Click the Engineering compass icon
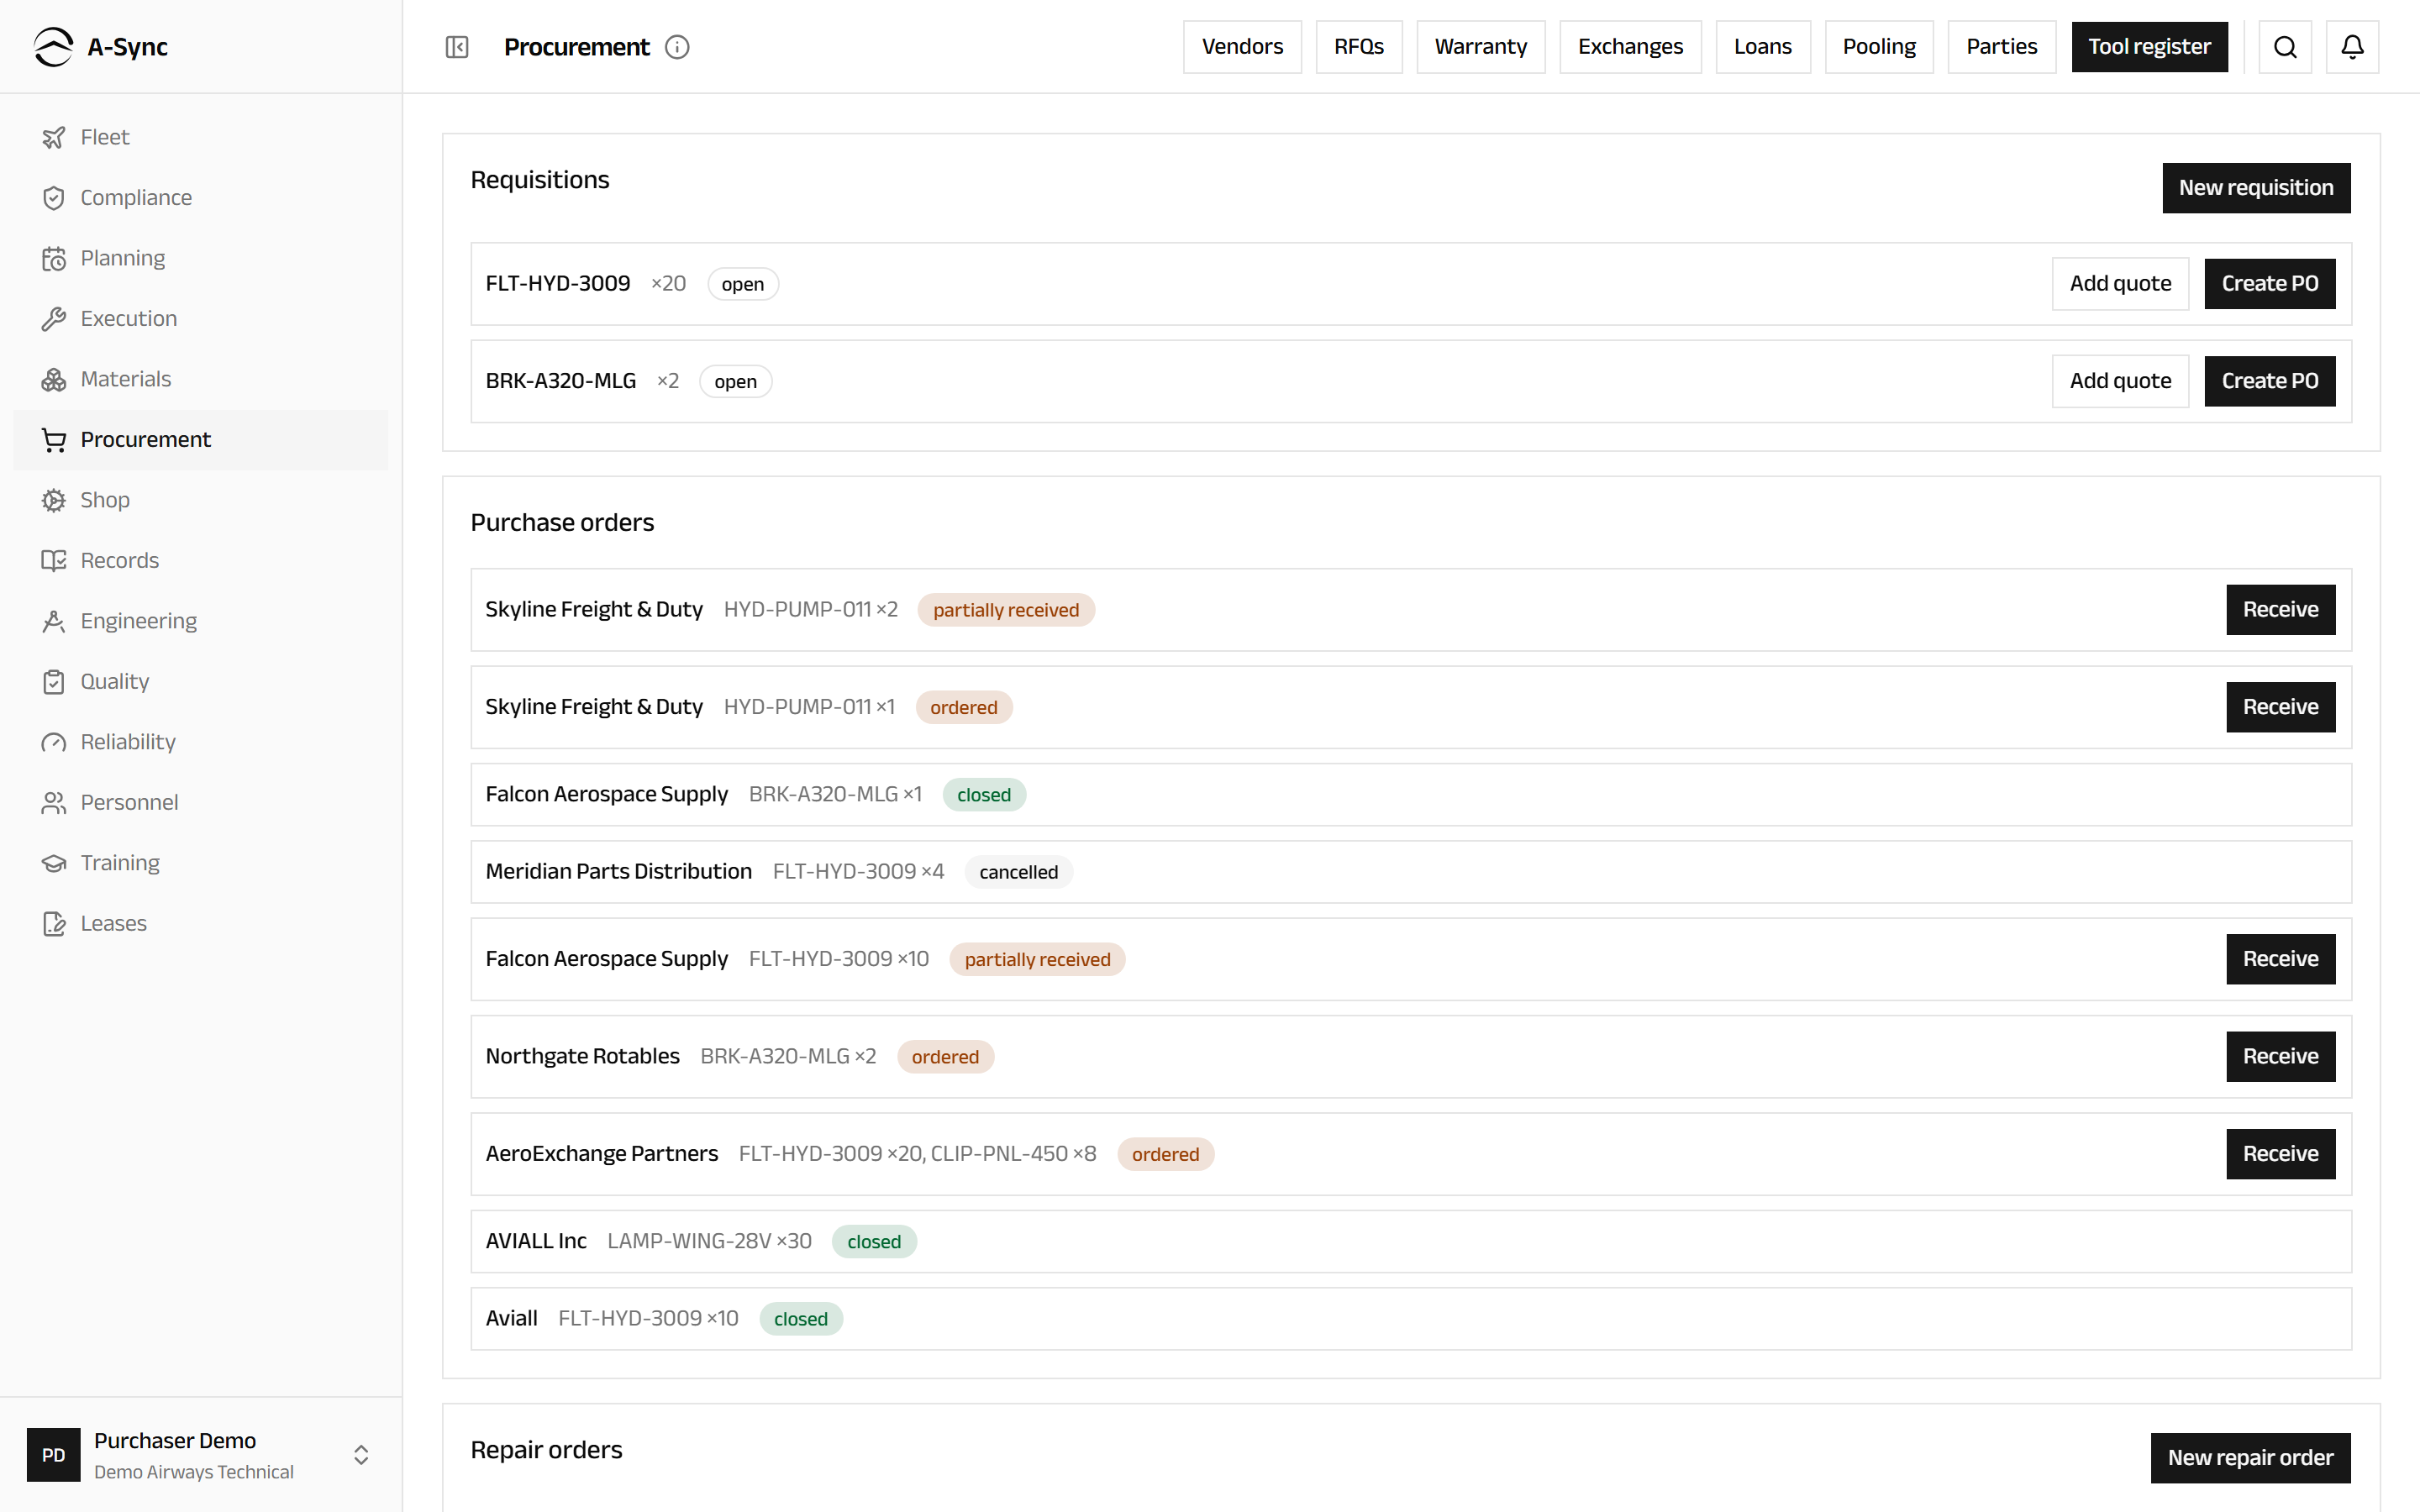The image size is (2420, 1512). tap(54, 621)
